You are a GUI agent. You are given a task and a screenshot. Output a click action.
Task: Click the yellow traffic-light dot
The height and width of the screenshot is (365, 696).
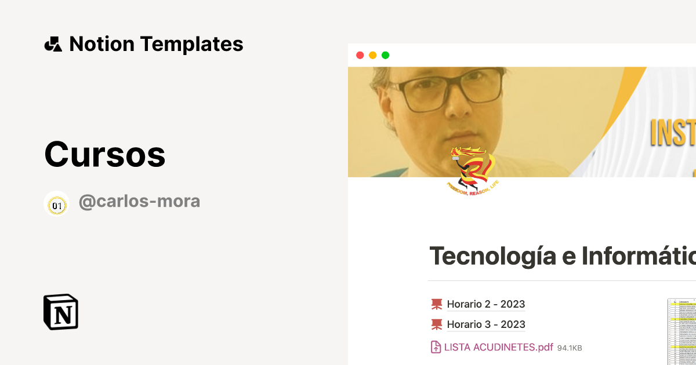[373, 55]
